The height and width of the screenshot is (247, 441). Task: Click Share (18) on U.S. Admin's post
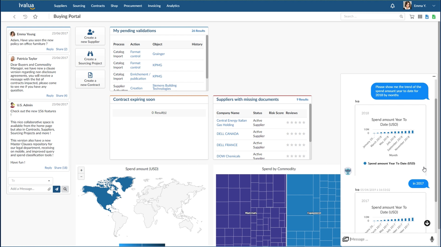tap(61, 168)
